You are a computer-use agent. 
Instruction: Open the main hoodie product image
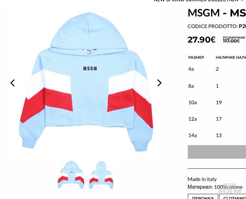(86, 82)
